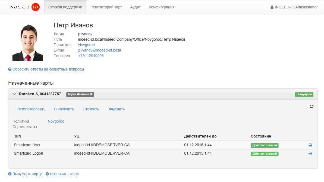Open the p.ivanov@indeed-id.local email link
This screenshot has width=324, height=182.
pos(99,50)
